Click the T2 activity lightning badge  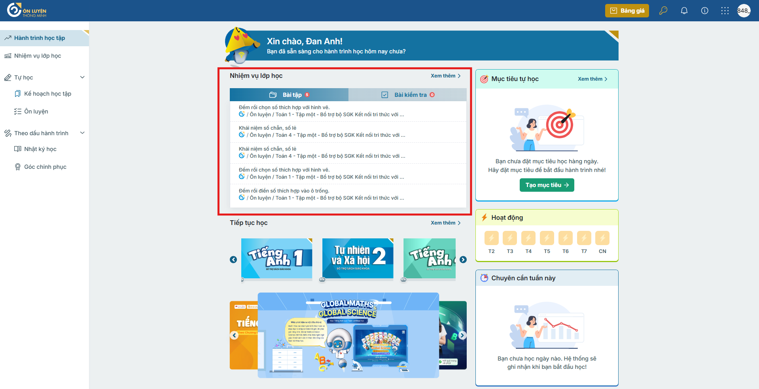(x=491, y=238)
